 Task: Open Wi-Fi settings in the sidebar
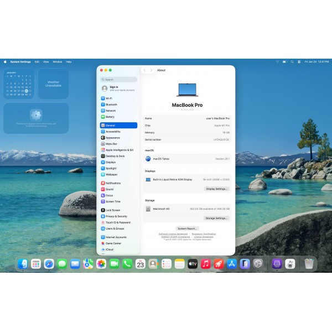tap(108, 98)
